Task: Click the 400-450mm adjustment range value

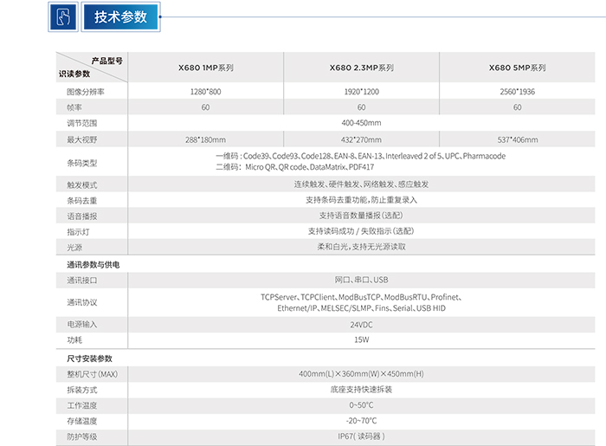Action: [361, 123]
